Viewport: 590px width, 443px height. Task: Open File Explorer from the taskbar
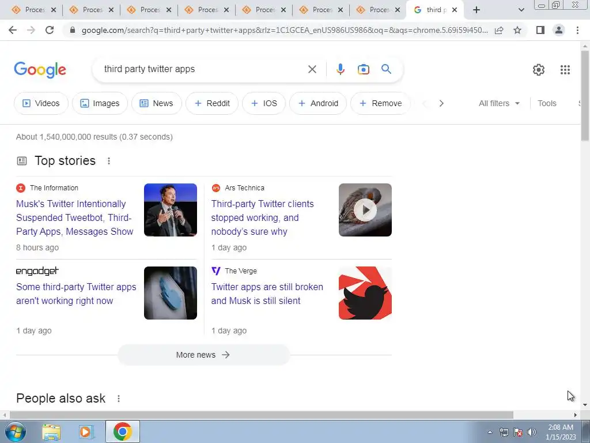tap(51, 431)
